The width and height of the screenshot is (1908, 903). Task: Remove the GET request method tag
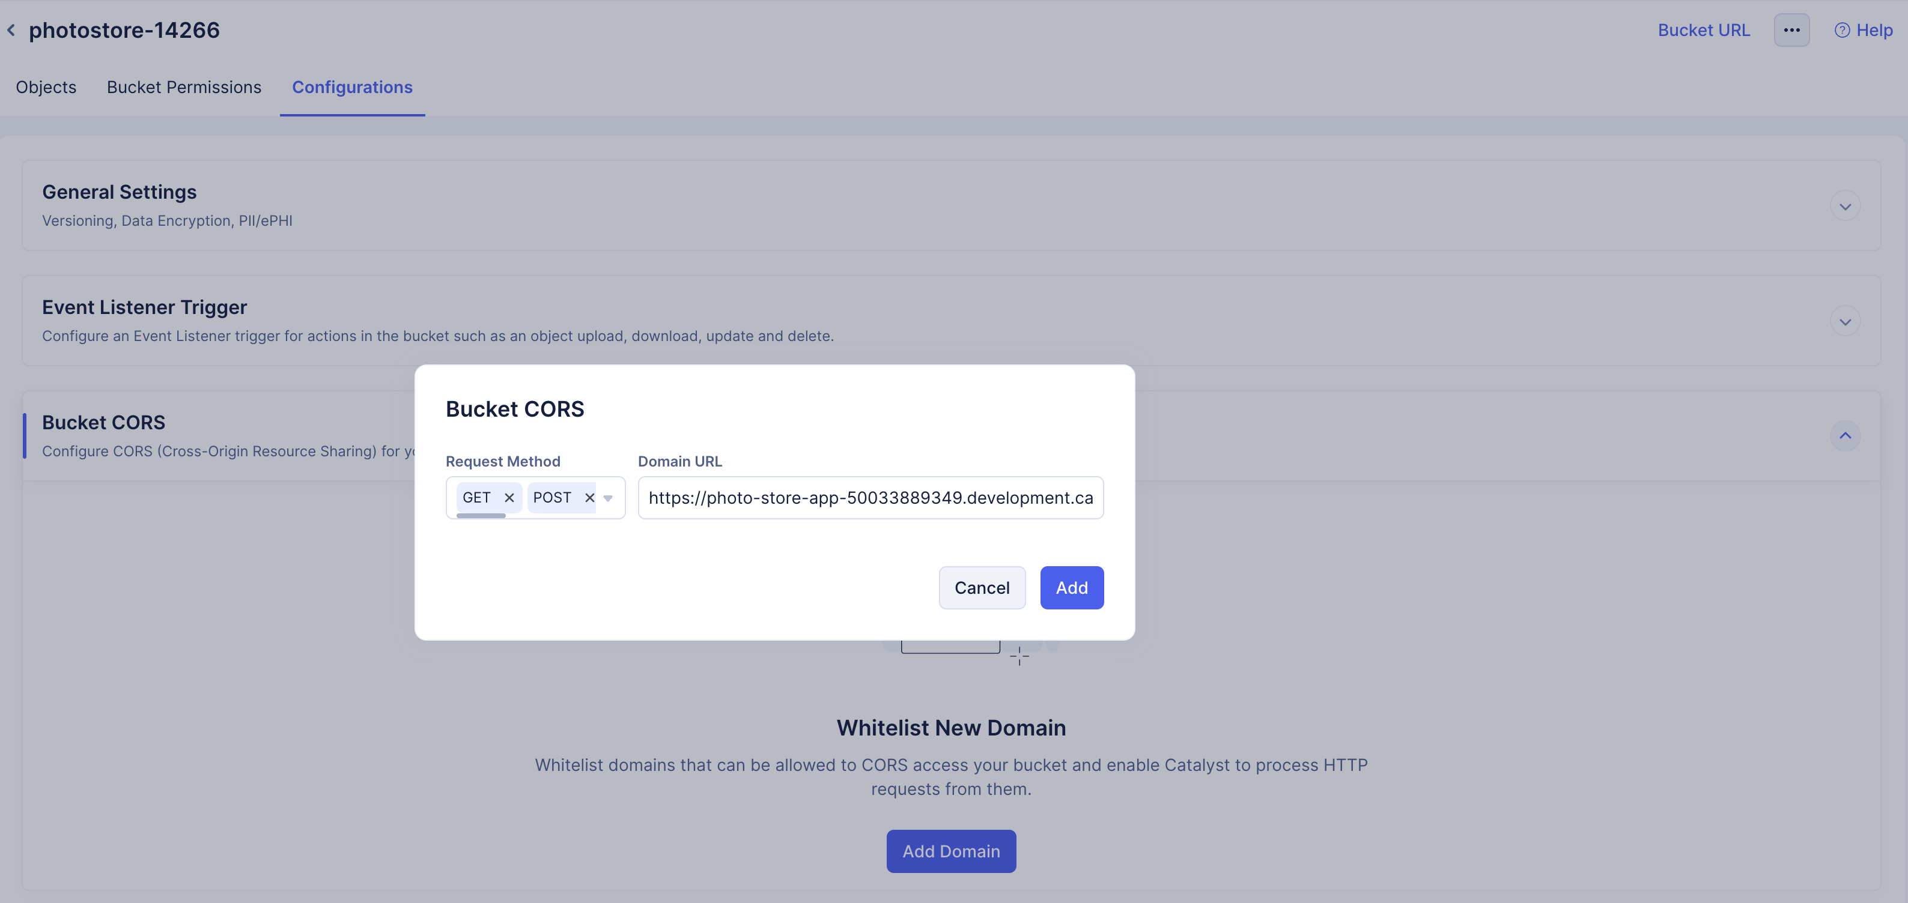(509, 497)
